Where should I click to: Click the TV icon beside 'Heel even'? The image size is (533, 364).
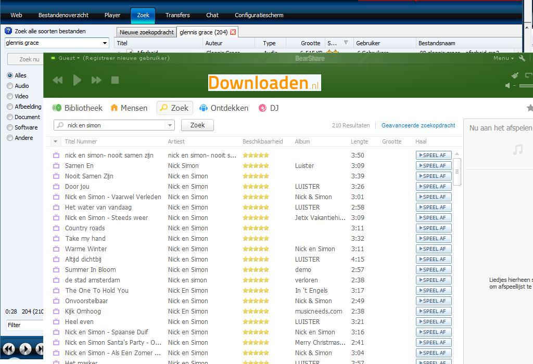pos(56,321)
